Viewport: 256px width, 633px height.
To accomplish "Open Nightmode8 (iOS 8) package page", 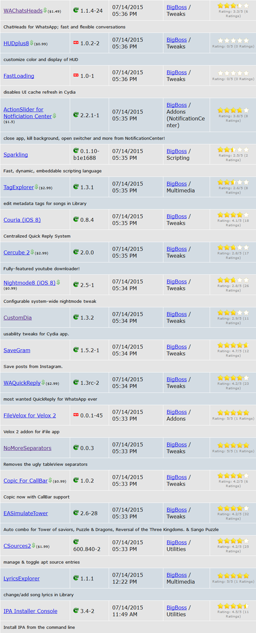I will (30, 283).
